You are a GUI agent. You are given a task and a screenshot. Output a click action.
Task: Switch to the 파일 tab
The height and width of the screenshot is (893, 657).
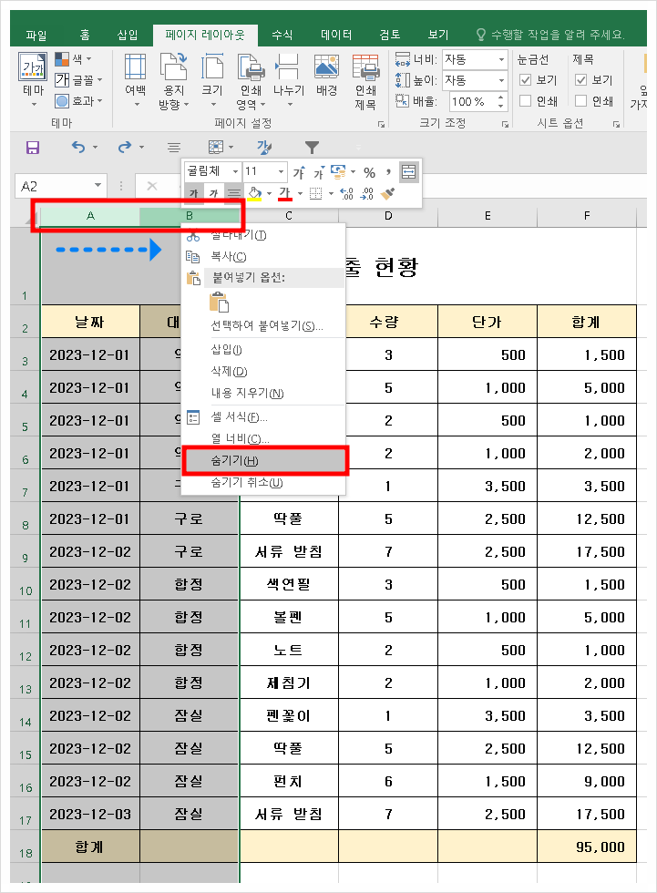click(x=36, y=36)
